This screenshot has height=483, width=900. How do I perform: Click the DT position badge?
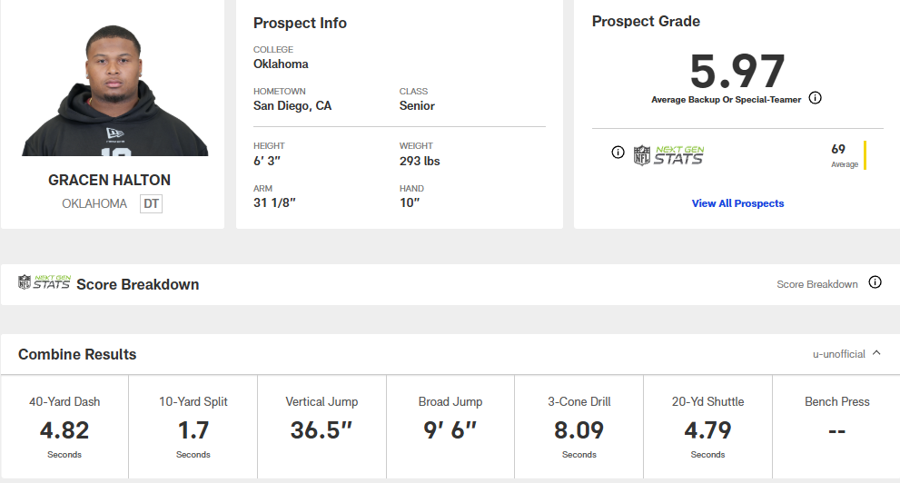click(151, 204)
